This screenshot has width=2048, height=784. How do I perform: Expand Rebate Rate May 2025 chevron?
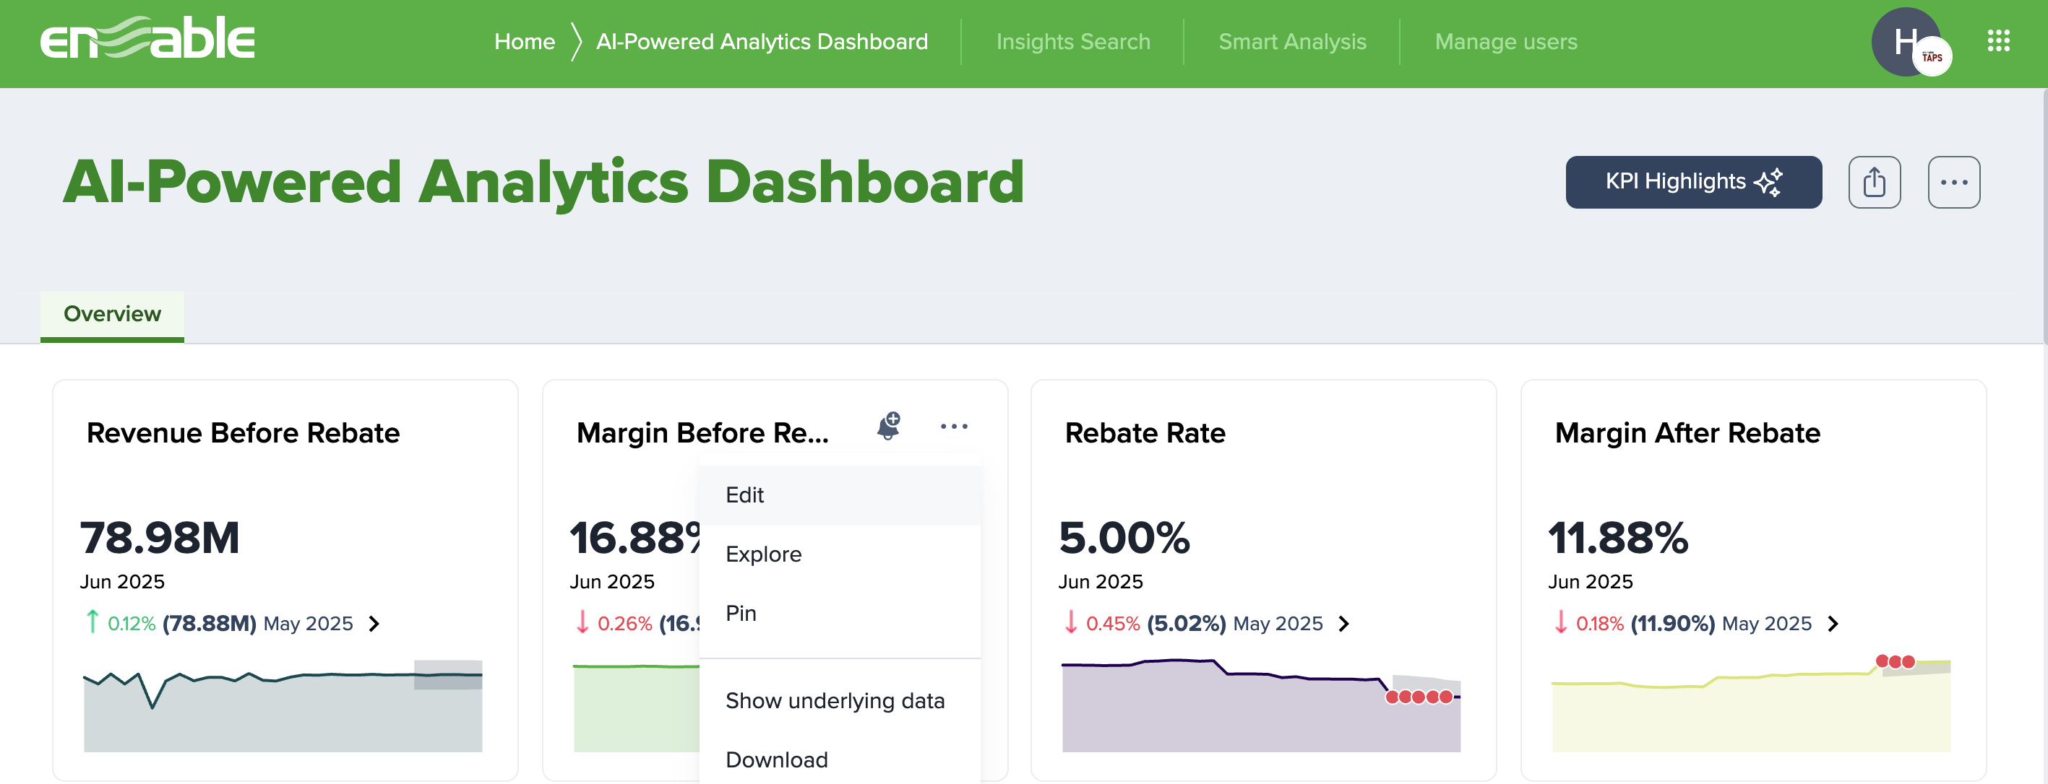pos(1344,624)
